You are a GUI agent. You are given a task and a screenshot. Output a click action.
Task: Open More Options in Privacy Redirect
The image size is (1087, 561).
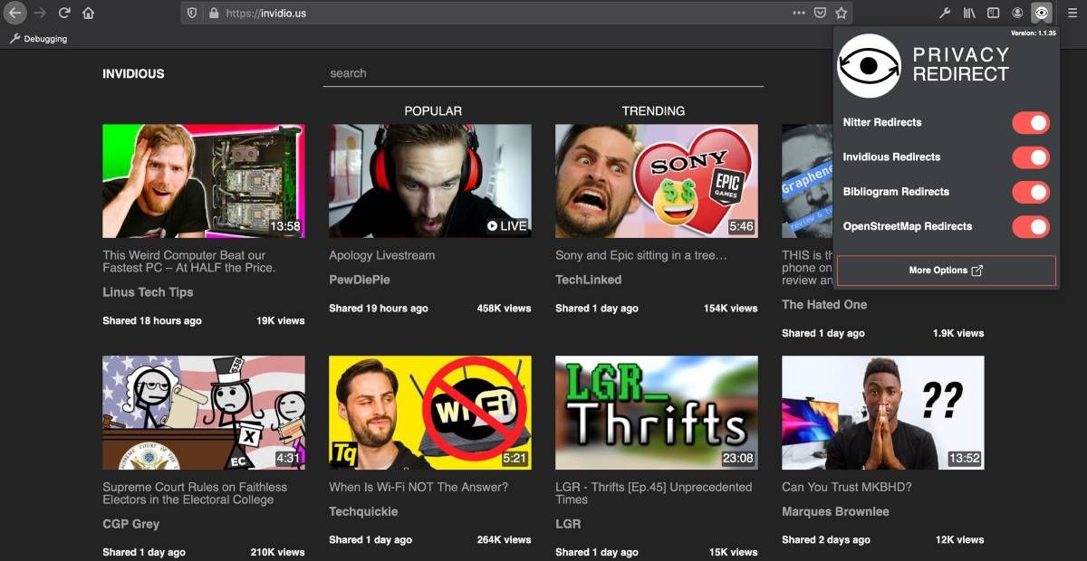946,270
